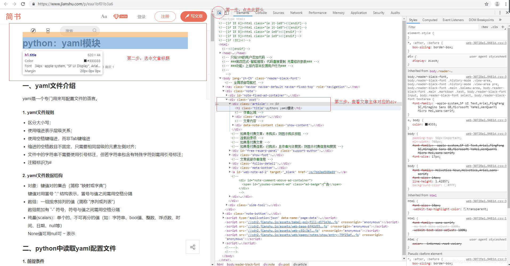This screenshot has width=510, height=266.
Task: Click the download app phone icon
Action: pos(48,31)
